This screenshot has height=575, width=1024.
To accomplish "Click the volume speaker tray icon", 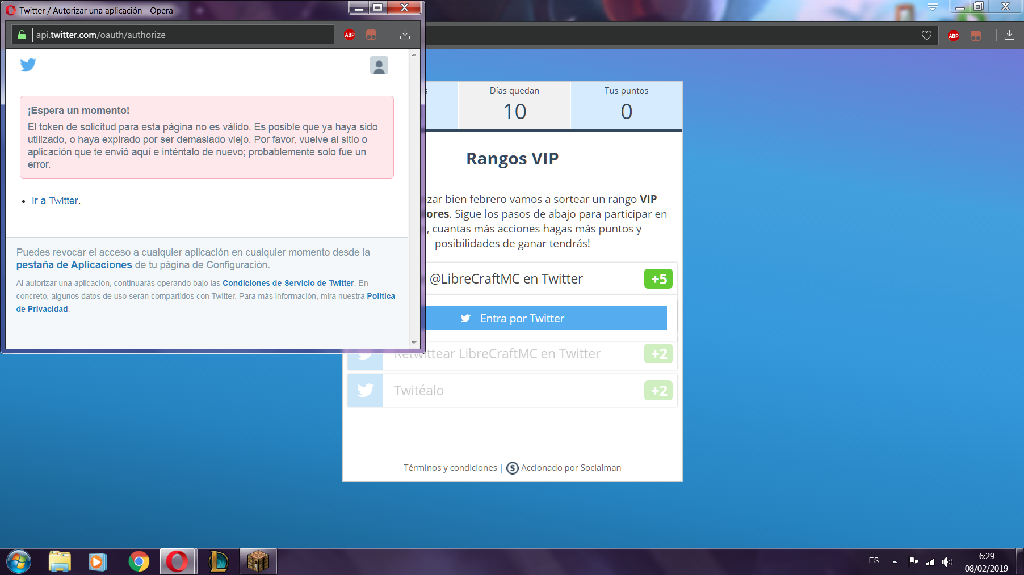I will pyautogui.click(x=947, y=562).
